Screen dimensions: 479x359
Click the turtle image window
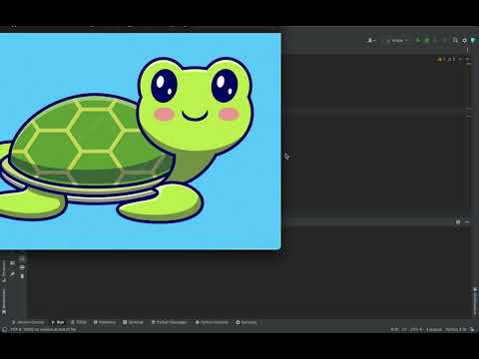click(x=140, y=141)
